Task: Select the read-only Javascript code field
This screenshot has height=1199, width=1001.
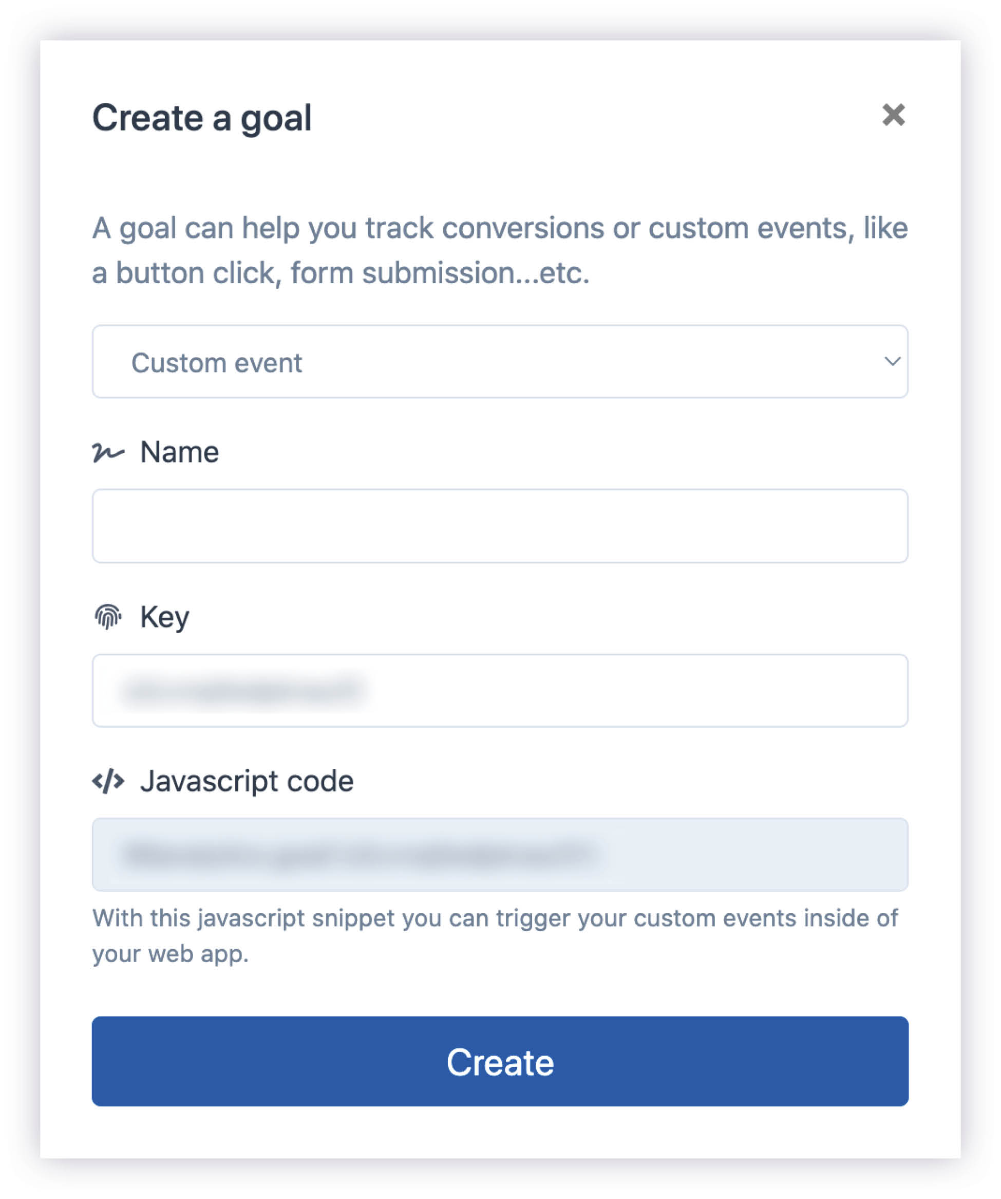Action: point(500,855)
